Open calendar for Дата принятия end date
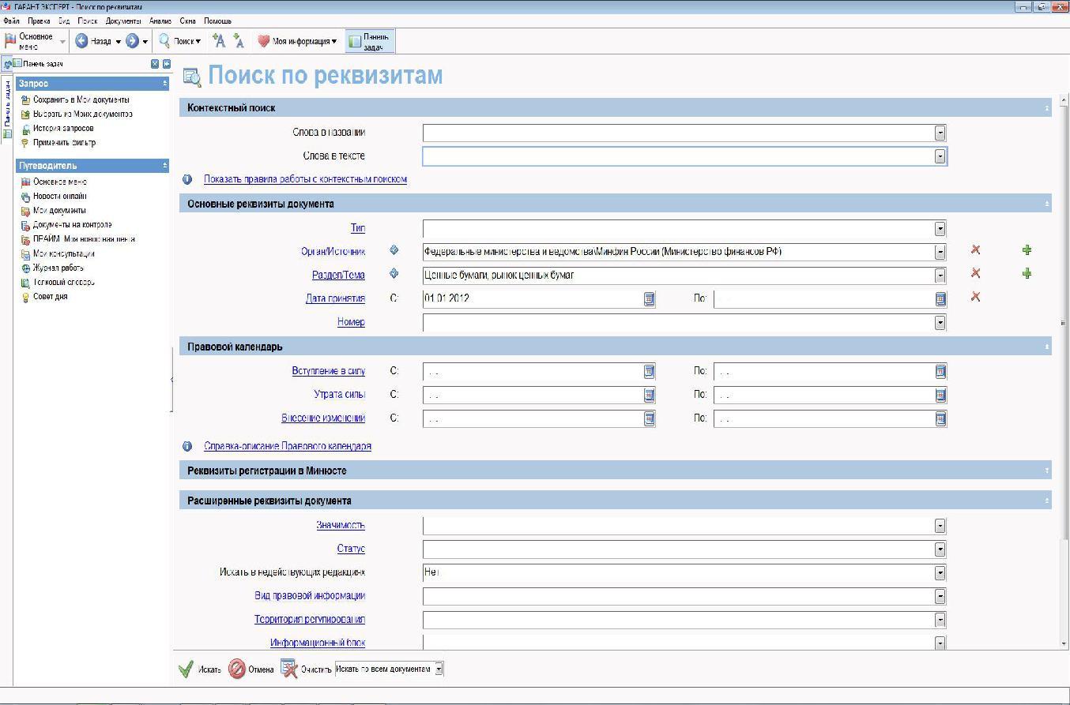This screenshot has height=705, width=1070. pyautogui.click(x=940, y=298)
